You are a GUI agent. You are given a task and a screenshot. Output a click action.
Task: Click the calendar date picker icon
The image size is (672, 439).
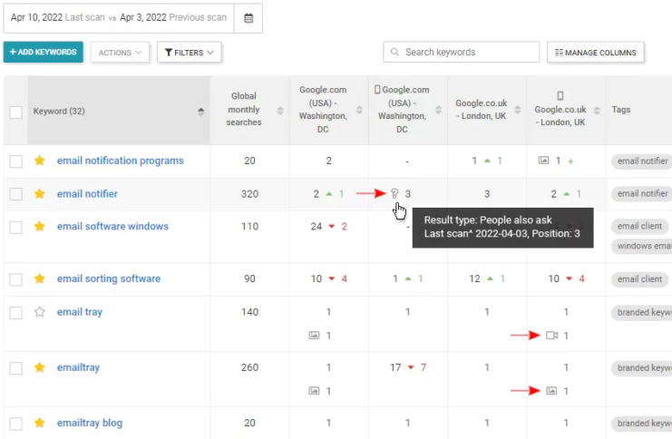click(248, 17)
